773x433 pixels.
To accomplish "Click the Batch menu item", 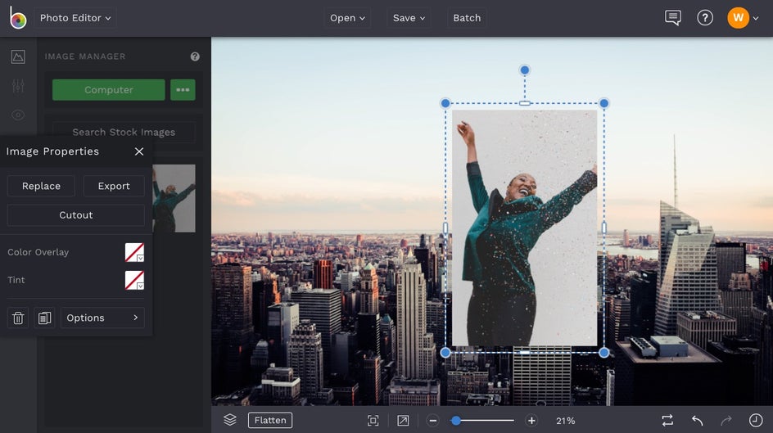I will point(467,18).
